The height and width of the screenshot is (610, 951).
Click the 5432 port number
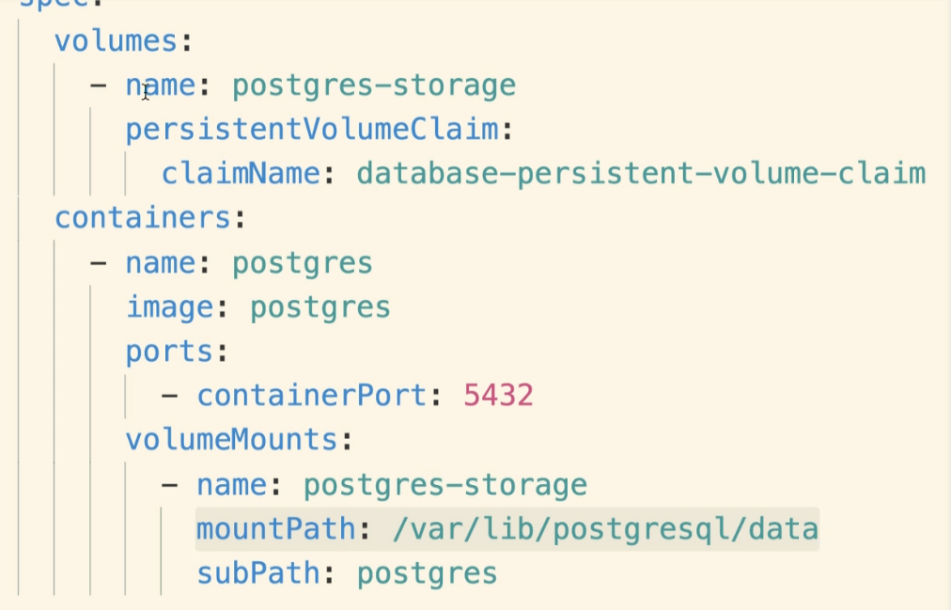tap(498, 395)
